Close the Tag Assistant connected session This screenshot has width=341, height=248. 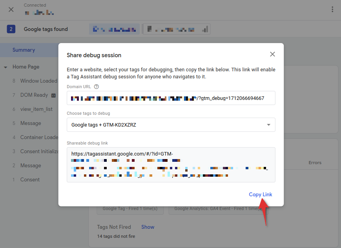(11, 9)
